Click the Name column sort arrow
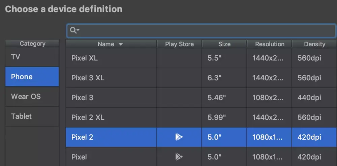The width and height of the screenshot is (337, 166). [121, 44]
